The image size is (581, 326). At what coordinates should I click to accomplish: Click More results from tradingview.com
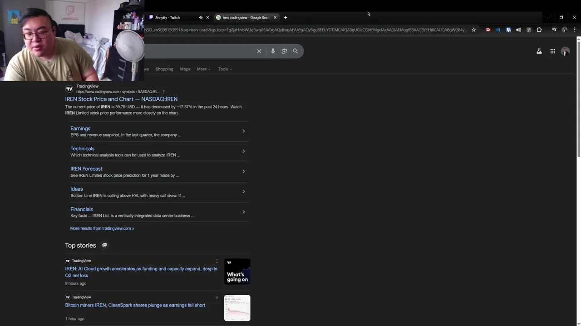[x=102, y=228]
